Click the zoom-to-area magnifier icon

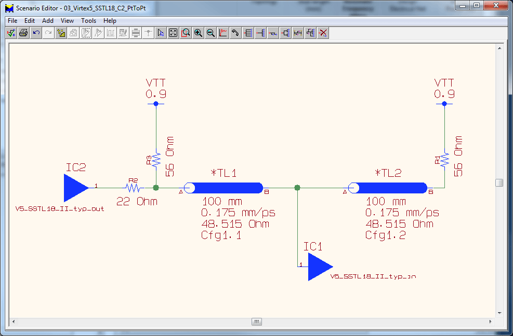click(x=186, y=33)
